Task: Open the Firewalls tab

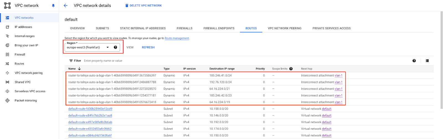Action: click(x=185, y=28)
